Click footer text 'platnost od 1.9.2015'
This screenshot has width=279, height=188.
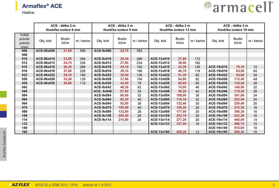(x=97, y=185)
